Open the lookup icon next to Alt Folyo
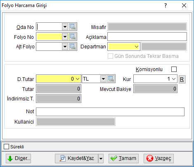 point(73,47)
